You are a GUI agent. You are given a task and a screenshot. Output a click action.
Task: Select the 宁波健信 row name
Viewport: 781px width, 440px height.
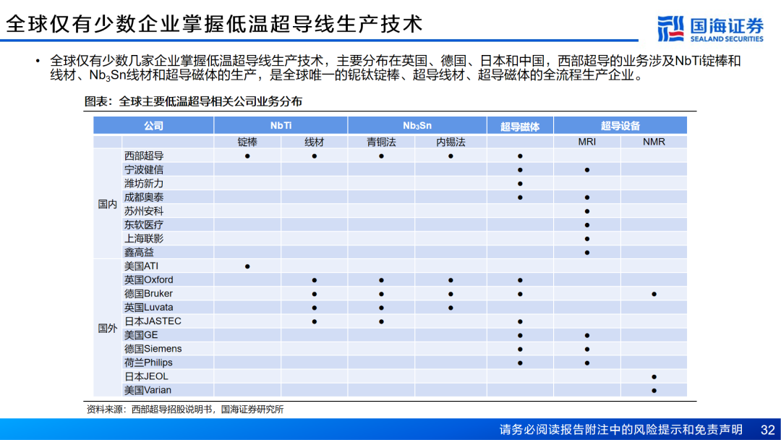pyautogui.click(x=144, y=170)
